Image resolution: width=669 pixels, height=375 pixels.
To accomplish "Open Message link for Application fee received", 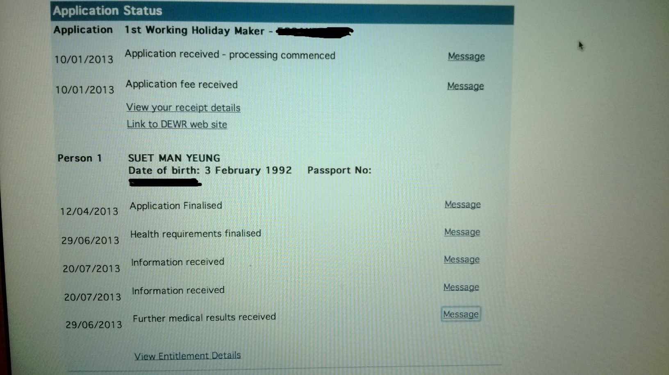I will [465, 86].
